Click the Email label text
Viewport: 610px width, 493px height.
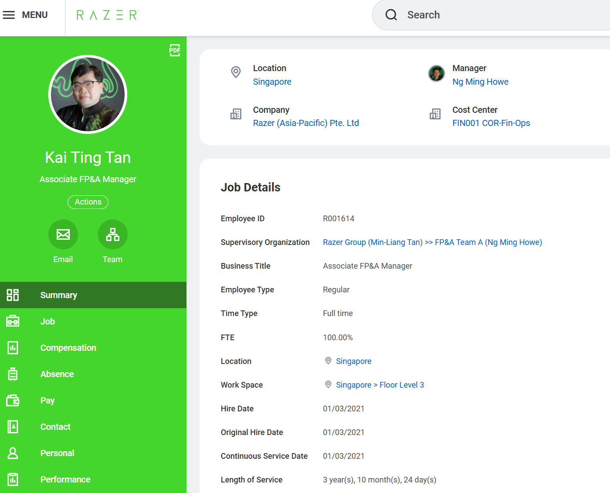(63, 259)
